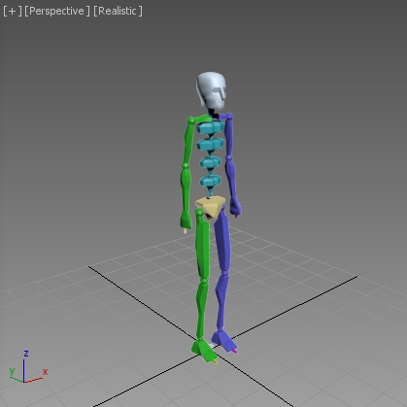
Task: Select the tan pelvis bone
Action: click(x=211, y=207)
